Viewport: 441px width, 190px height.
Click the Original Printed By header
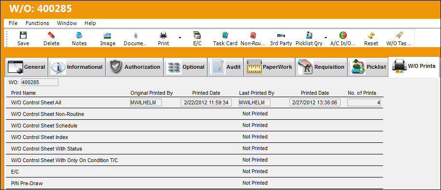[x=152, y=93]
